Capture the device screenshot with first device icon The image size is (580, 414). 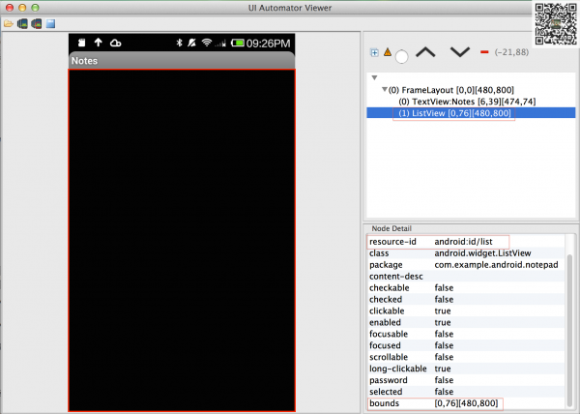22,24
